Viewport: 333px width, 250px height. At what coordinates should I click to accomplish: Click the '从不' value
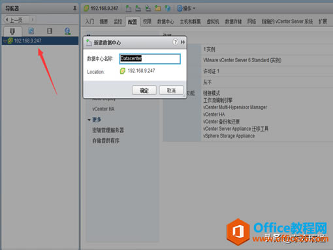click(207, 82)
